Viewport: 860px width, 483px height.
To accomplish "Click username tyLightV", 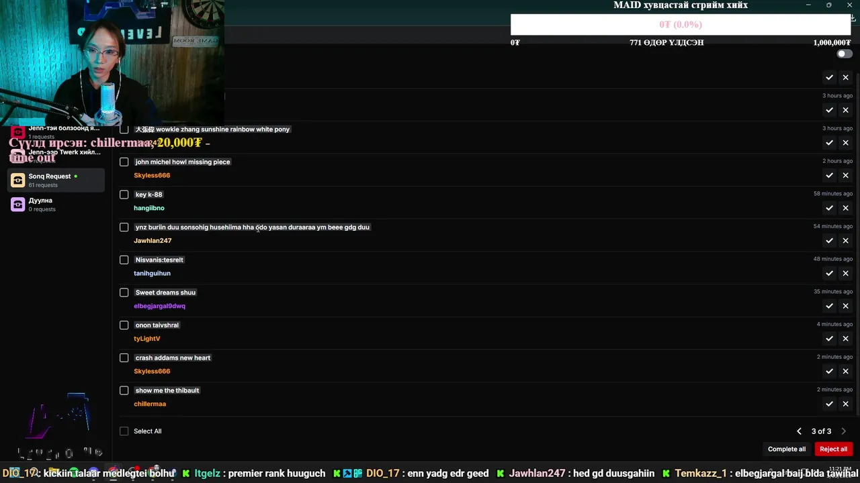I will point(147,339).
